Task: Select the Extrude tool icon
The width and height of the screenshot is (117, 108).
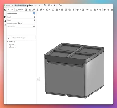Action: point(26,9)
